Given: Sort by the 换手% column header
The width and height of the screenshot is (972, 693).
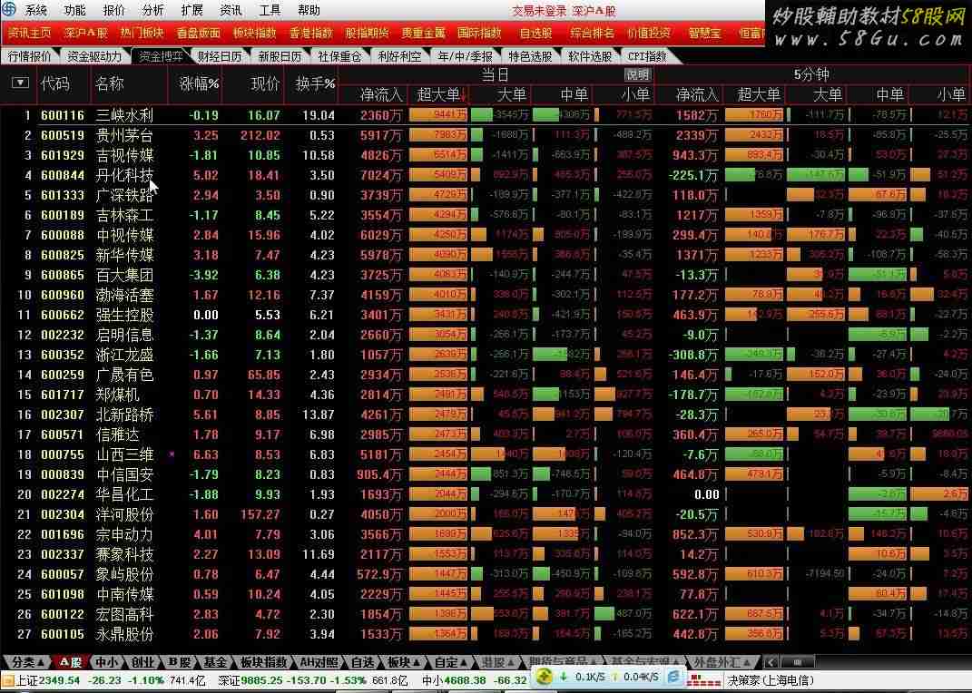Looking at the screenshot, I should point(315,83).
